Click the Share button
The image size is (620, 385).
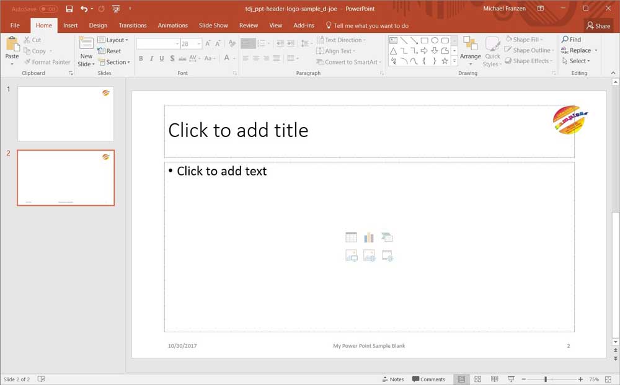(598, 25)
